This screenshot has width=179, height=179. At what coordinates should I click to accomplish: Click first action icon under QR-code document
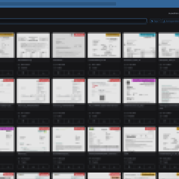(94, 121)
